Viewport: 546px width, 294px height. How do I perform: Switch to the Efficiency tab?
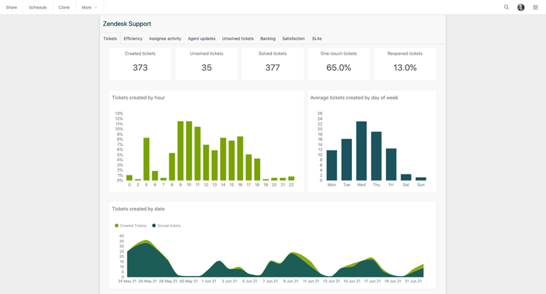133,38
